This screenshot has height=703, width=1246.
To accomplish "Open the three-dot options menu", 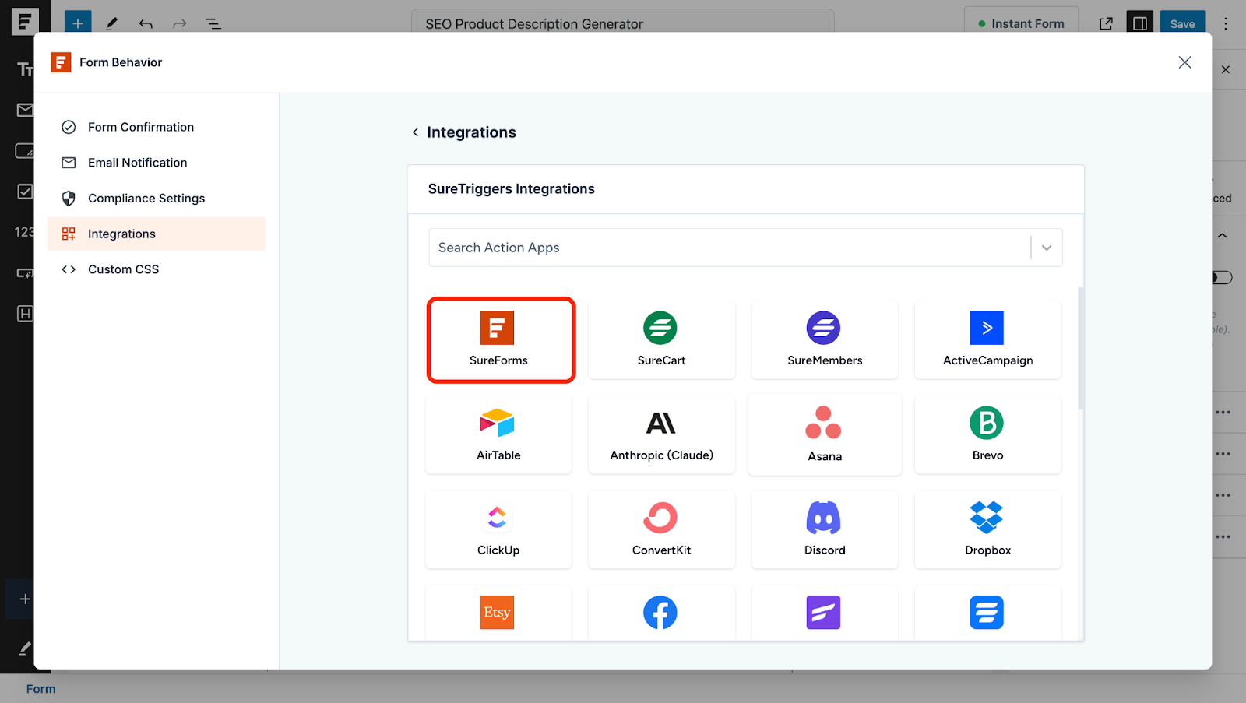I will click(1226, 23).
